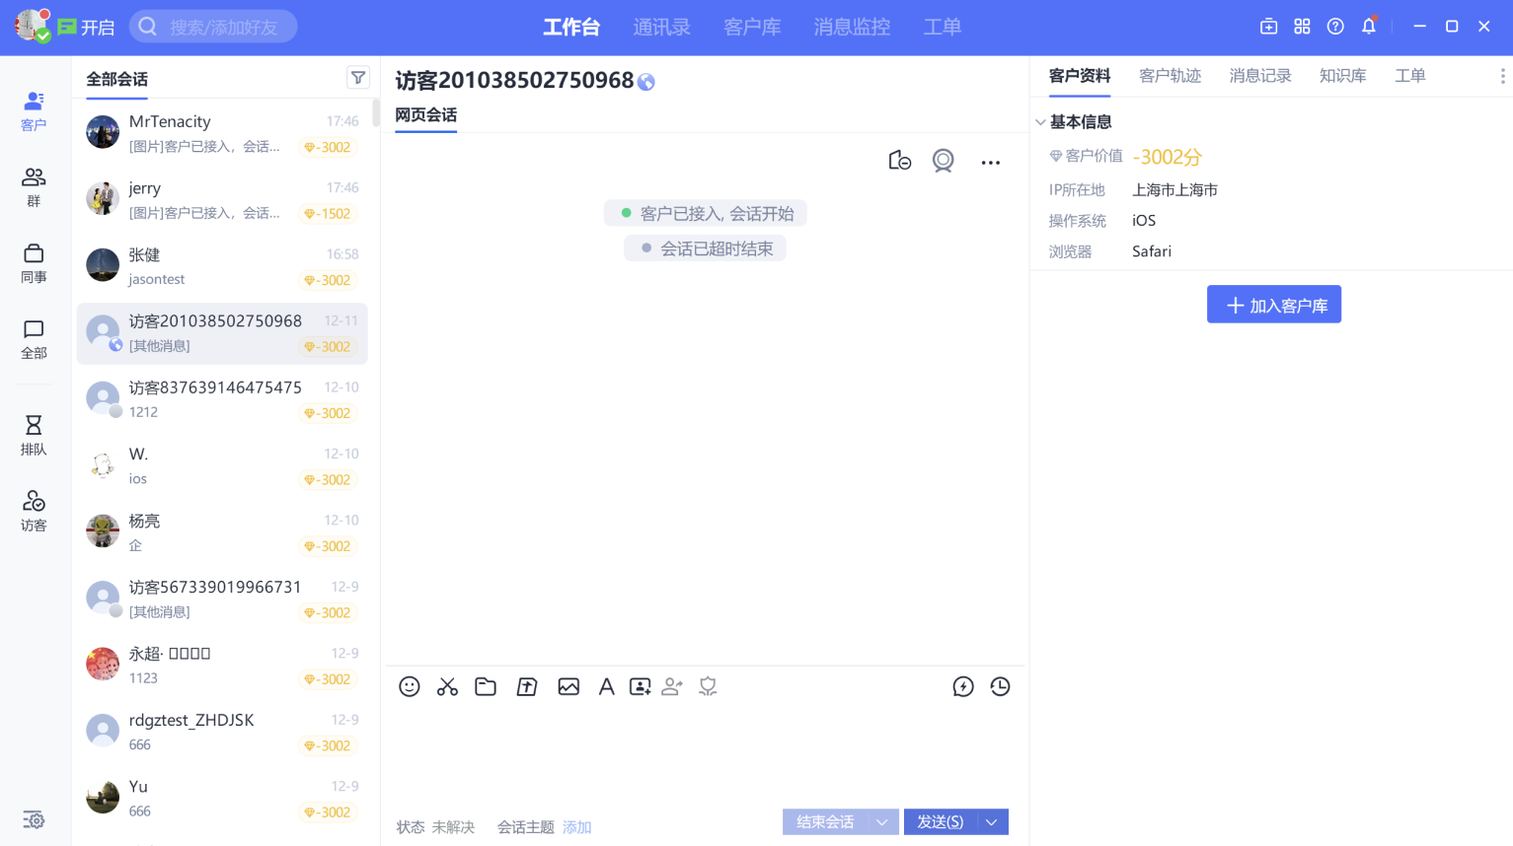The width and height of the screenshot is (1513, 846).
Task: Click the 加入客户库 button
Action: click(x=1273, y=306)
